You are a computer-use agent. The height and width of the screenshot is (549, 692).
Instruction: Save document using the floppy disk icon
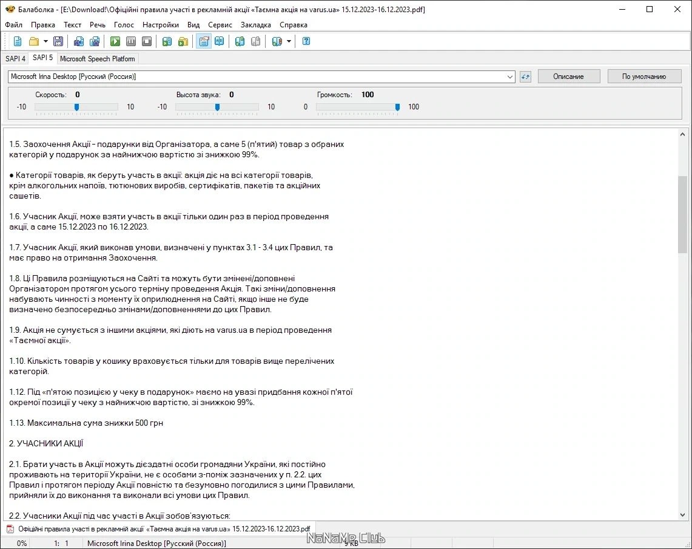coord(58,41)
